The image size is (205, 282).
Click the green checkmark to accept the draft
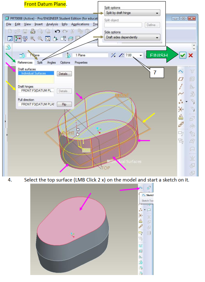(x=182, y=55)
